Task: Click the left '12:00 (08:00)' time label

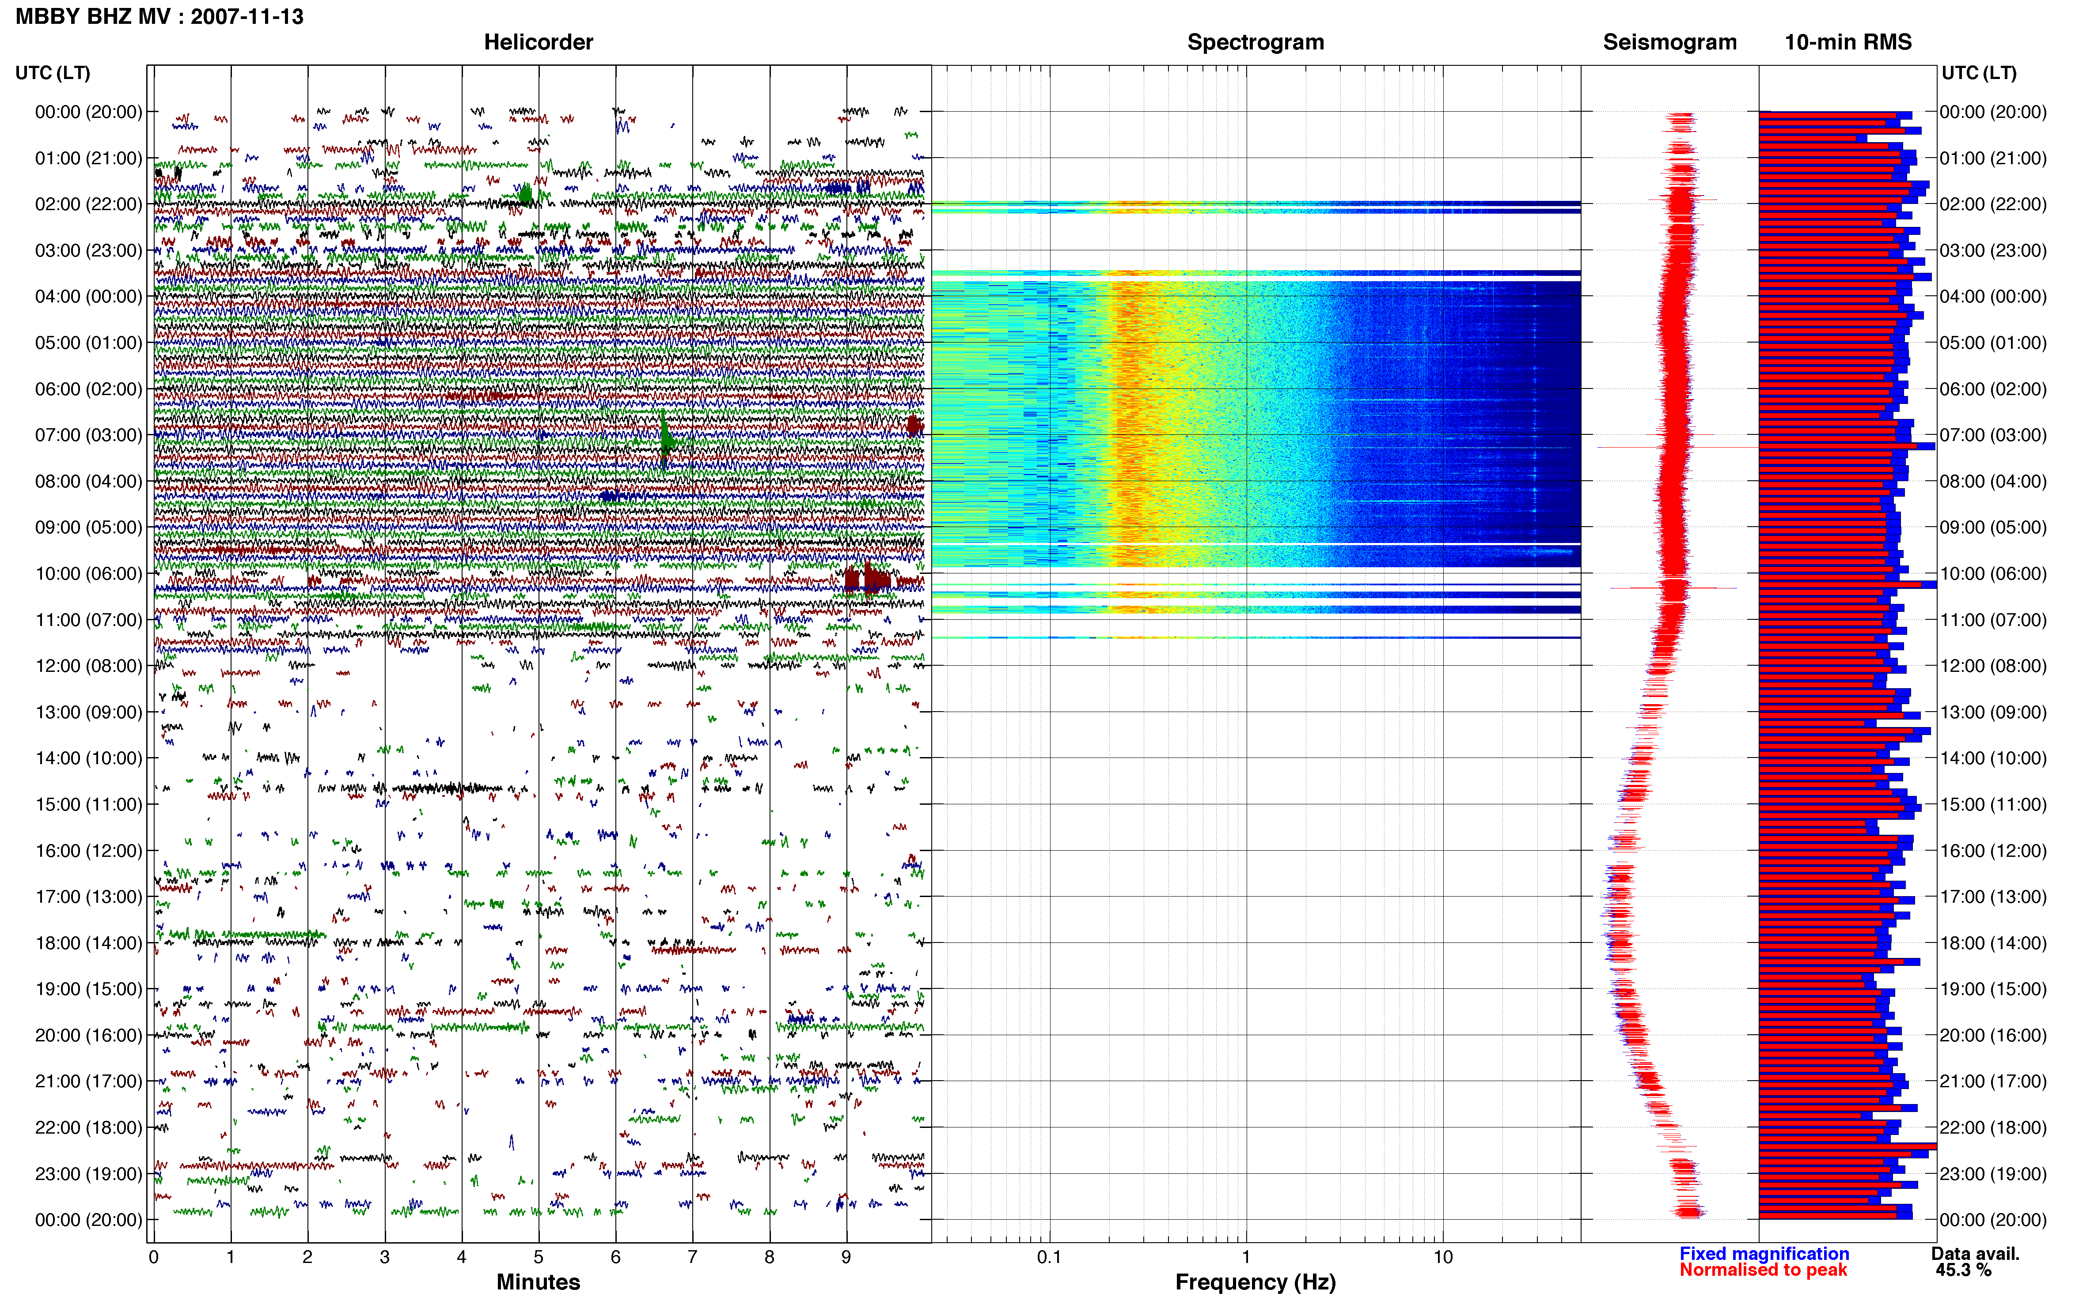Action: coord(88,666)
